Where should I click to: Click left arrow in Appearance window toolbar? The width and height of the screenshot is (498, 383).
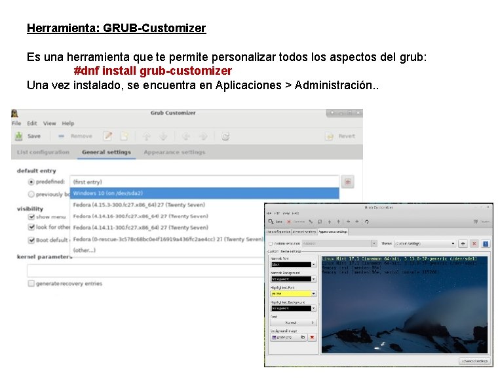click(348, 222)
